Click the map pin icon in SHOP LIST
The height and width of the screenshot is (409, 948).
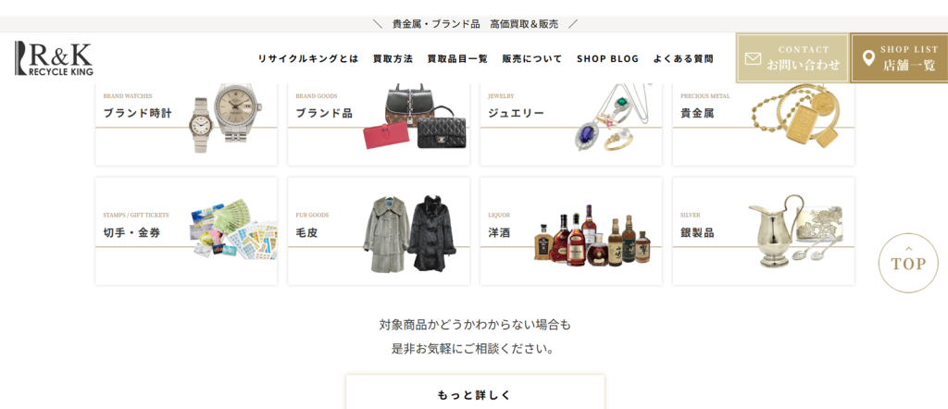[x=868, y=58]
